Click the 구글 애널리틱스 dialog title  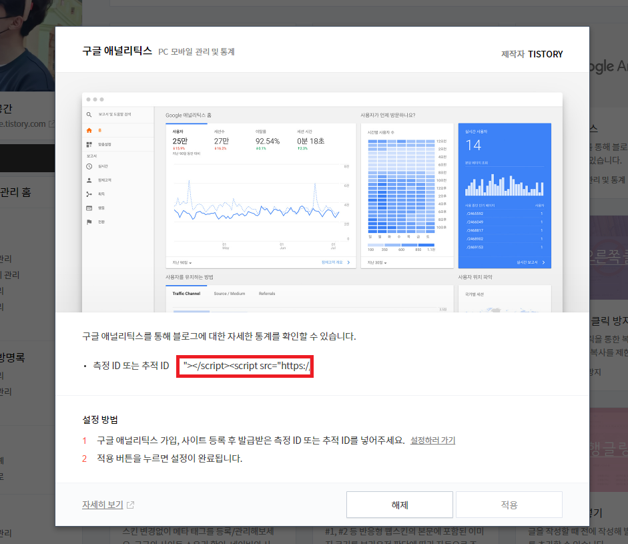[x=117, y=51]
